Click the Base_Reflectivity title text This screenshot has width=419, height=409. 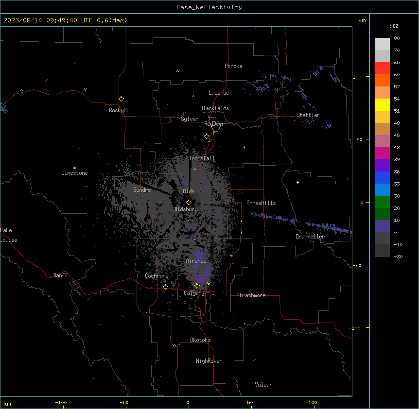[x=209, y=7]
